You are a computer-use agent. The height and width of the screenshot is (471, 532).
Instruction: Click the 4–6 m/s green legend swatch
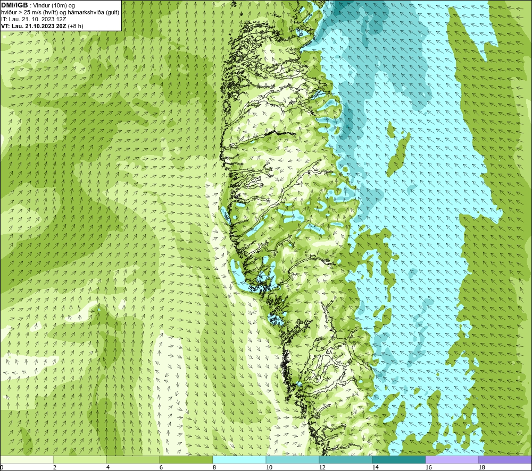133,459
